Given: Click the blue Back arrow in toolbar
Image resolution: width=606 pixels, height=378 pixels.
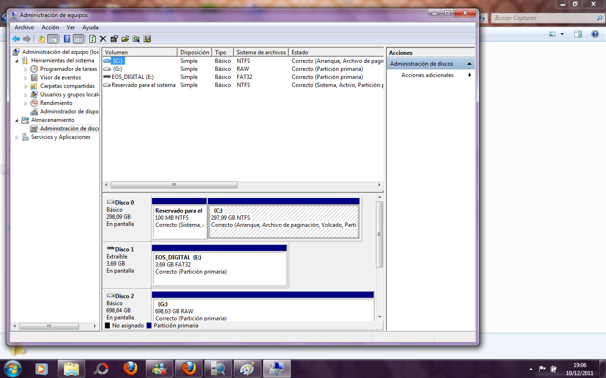Looking at the screenshot, I should [x=16, y=39].
